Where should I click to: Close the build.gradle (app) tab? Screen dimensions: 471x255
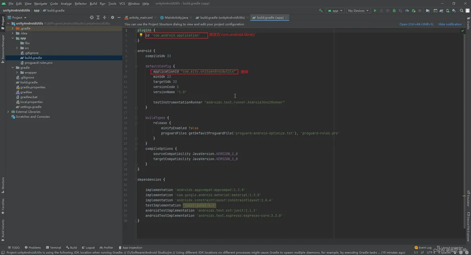[x=286, y=18]
